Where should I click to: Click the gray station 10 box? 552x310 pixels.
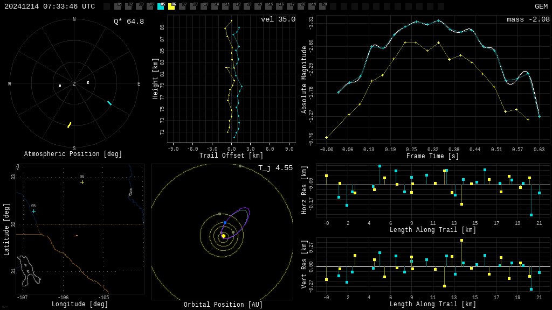click(x=215, y=6)
